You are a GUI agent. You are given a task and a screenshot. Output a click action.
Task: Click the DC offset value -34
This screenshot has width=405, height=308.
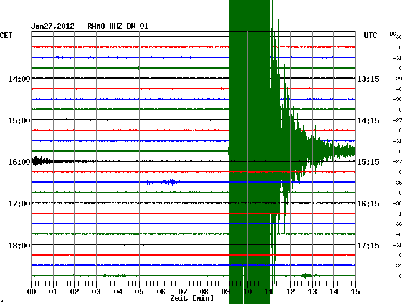point(398,266)
